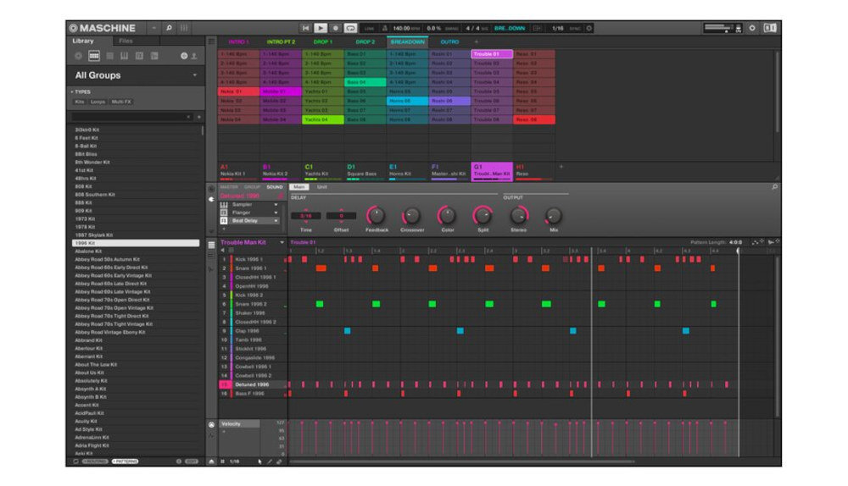Toggle the Loop button in the header
848x486 pixels.
point(350,28)
